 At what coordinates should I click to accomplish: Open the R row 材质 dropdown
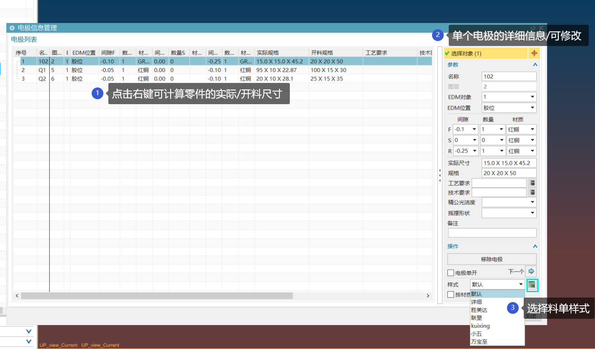522,151
